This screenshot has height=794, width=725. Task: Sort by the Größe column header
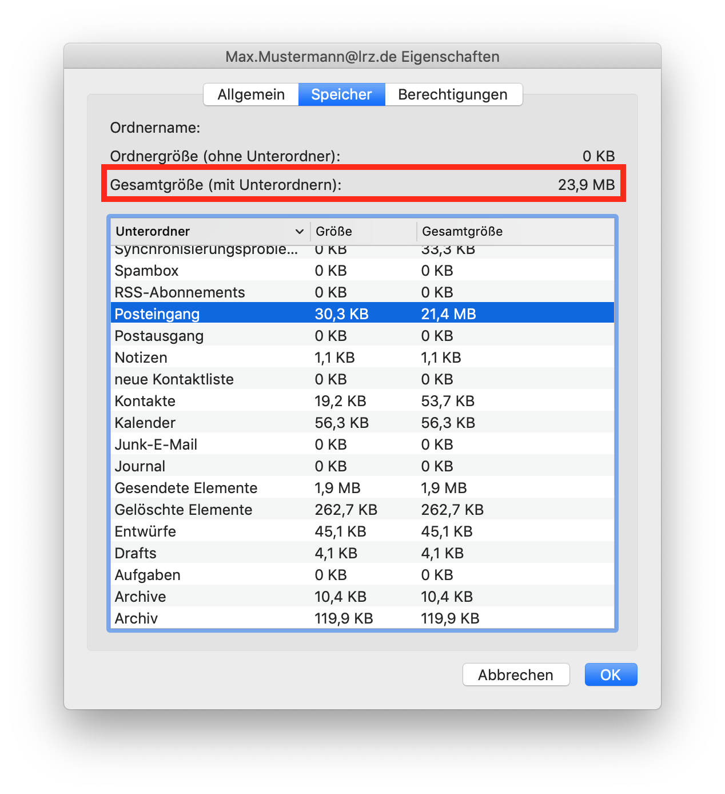pos(334,232)
